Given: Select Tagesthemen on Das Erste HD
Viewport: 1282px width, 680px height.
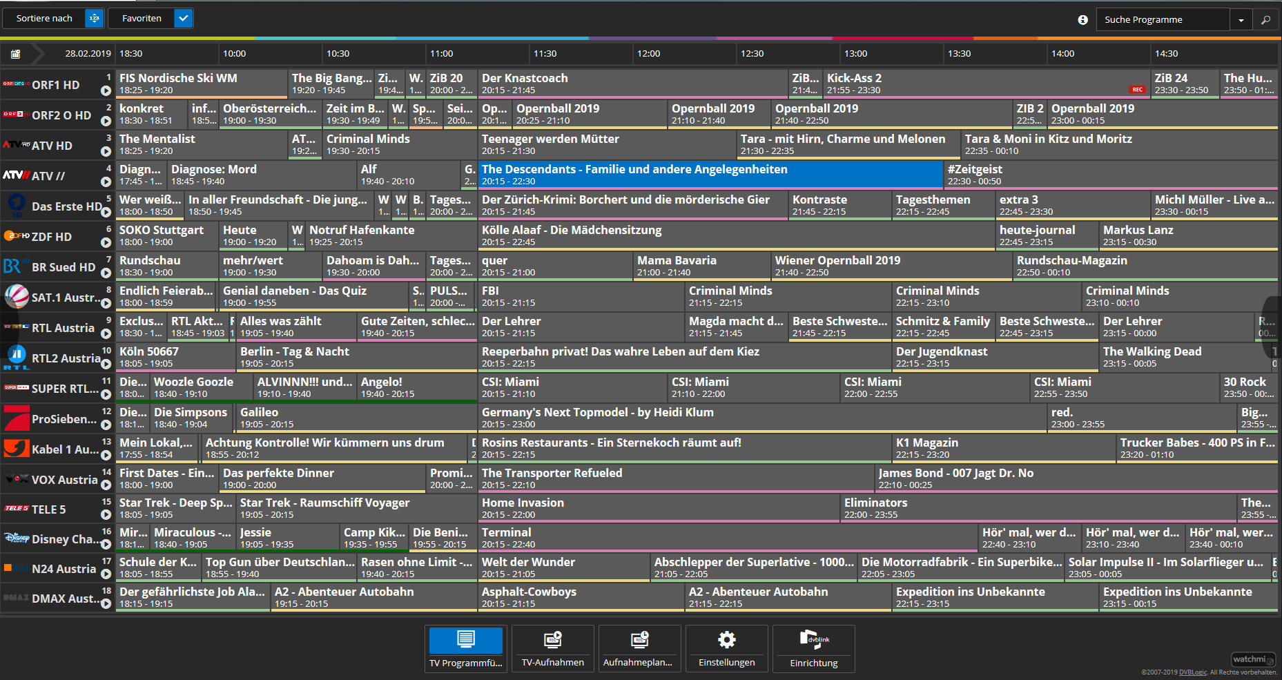Looking at the screenshot, I should click(x=944, y=205).
